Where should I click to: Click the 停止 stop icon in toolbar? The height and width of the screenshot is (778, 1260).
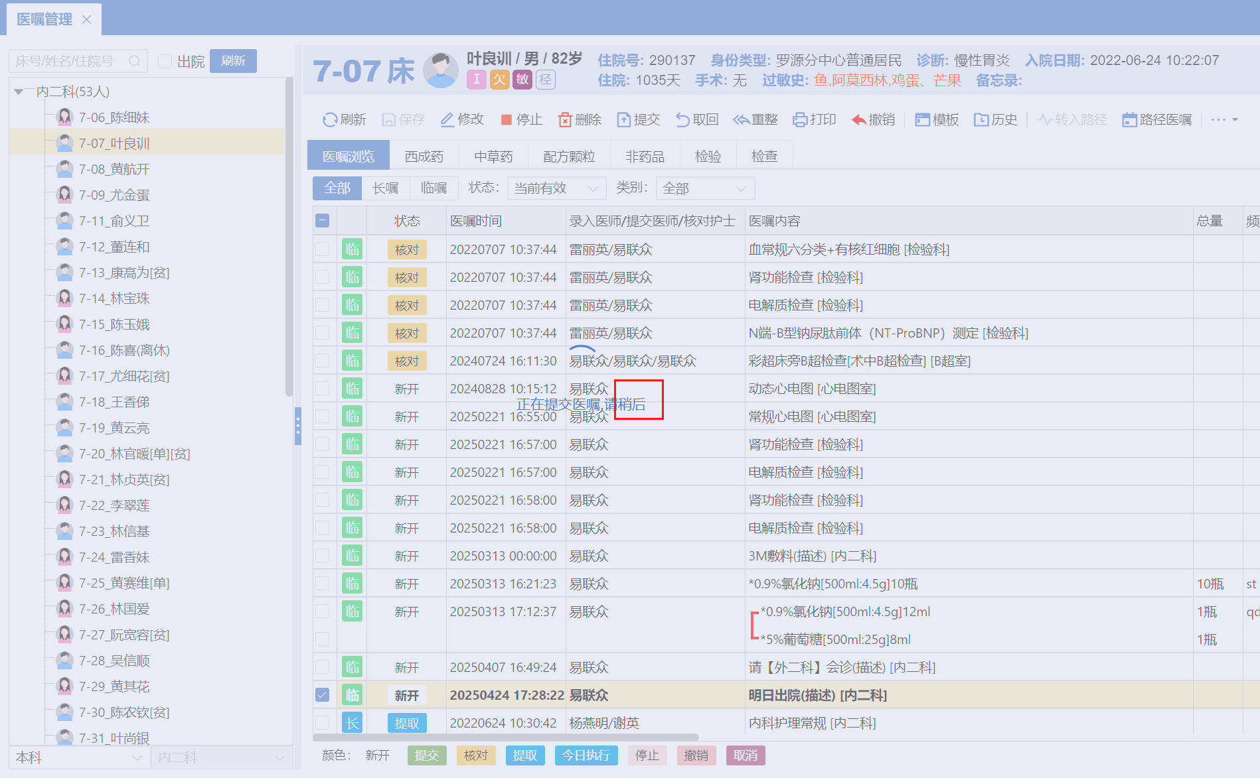pos(507,119)
